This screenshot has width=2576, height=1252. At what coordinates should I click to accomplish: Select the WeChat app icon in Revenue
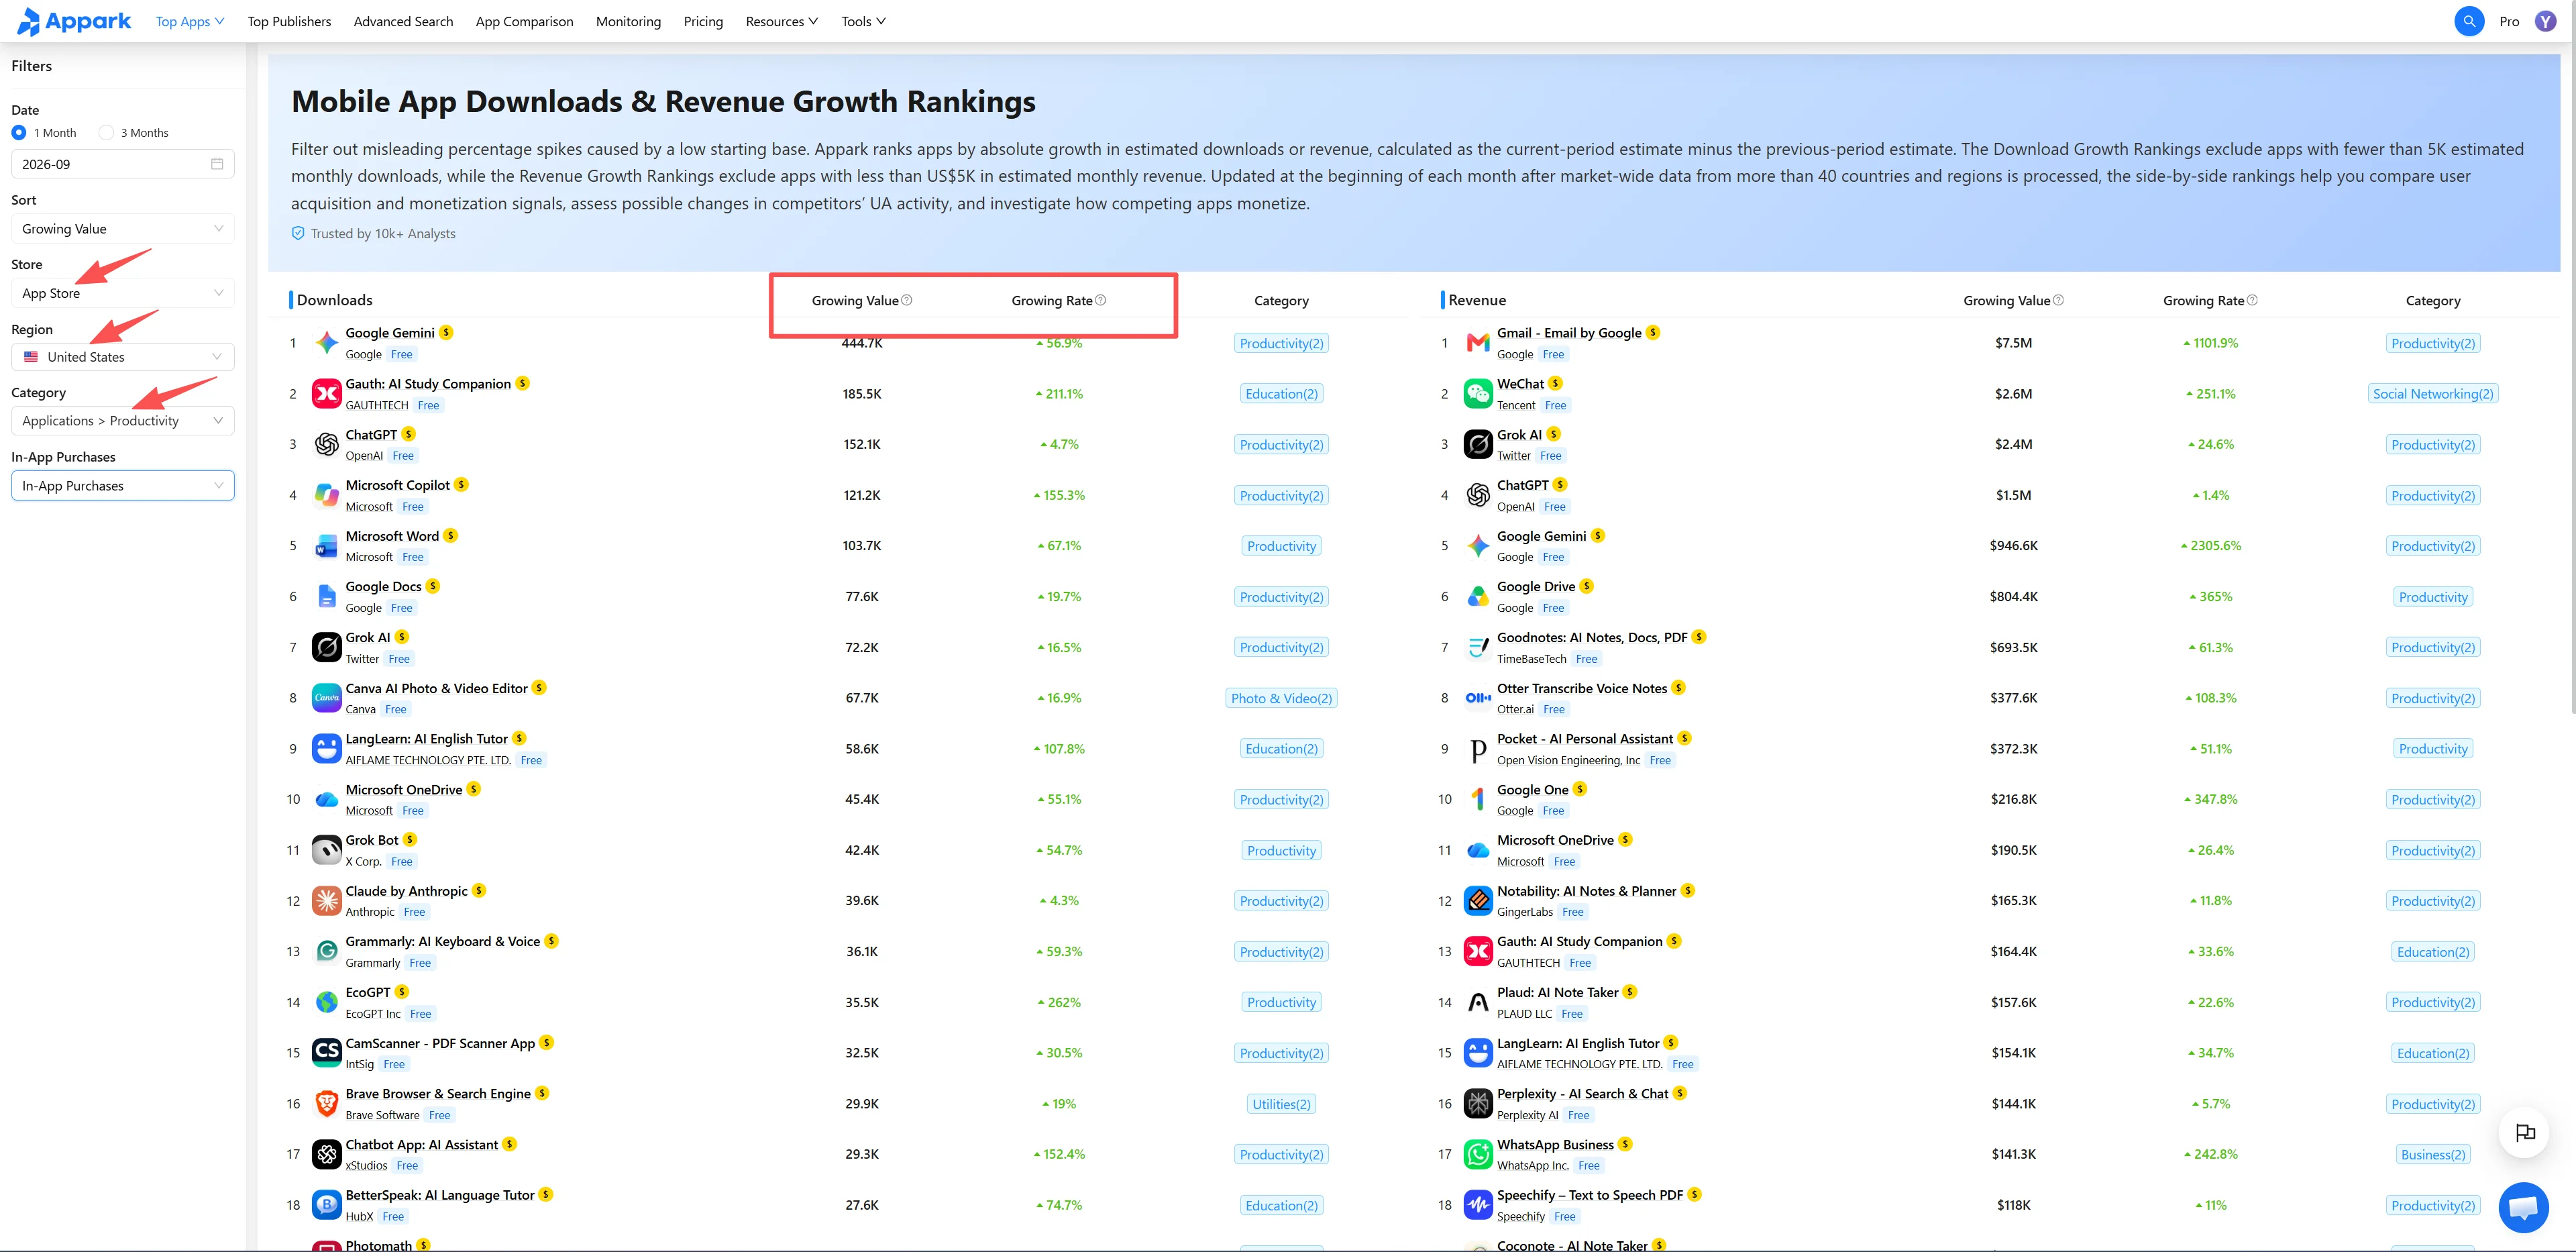point(1478,394)
